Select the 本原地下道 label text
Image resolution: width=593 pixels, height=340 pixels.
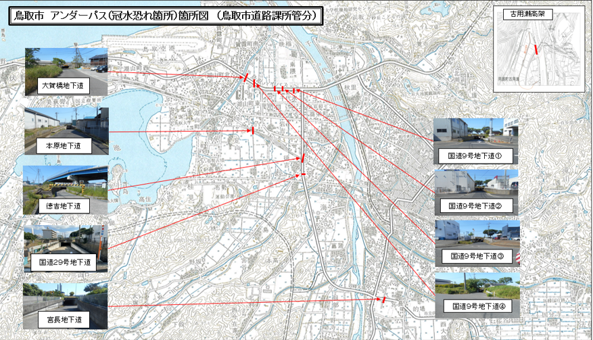tap(63, 145)
